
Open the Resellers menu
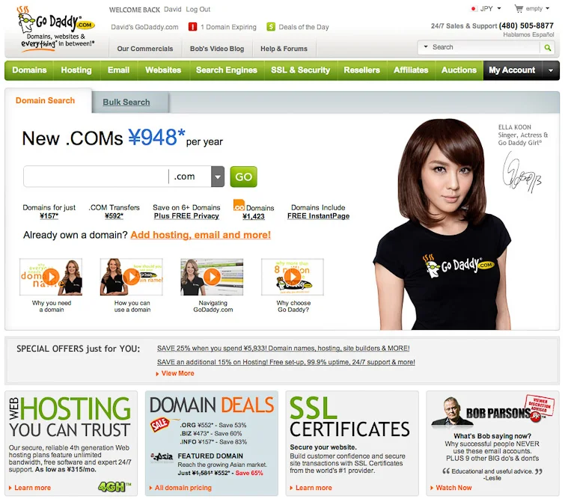point(361,70)
